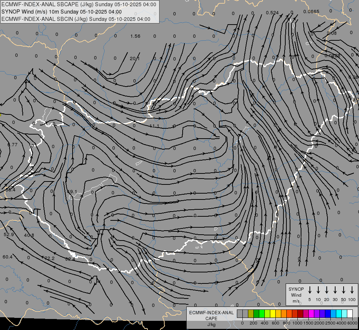The width and height of the screenshot is (359, 330).
Task: Pick the pure yellow CAPE legend swatch
Action: pyautogui.click(x=273, y=313)
